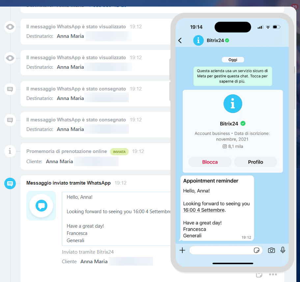Click the info icon beside Promemoria di prenotazione

point(10,151)
